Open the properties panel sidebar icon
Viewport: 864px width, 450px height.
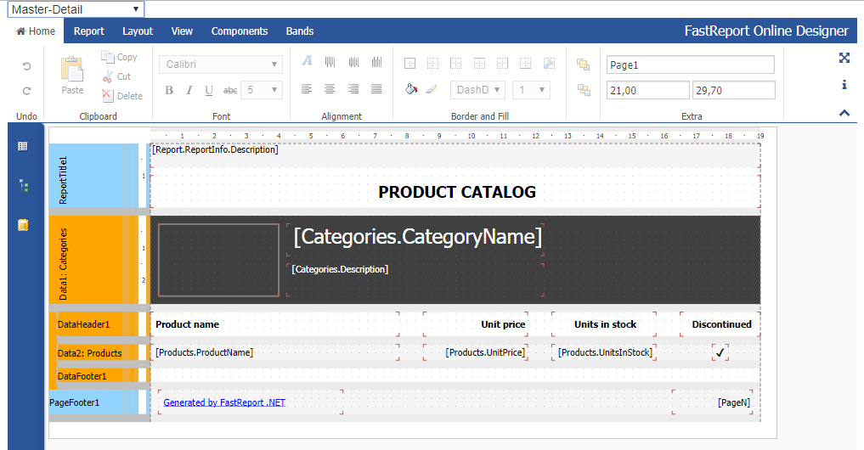[x=23, y=147]
